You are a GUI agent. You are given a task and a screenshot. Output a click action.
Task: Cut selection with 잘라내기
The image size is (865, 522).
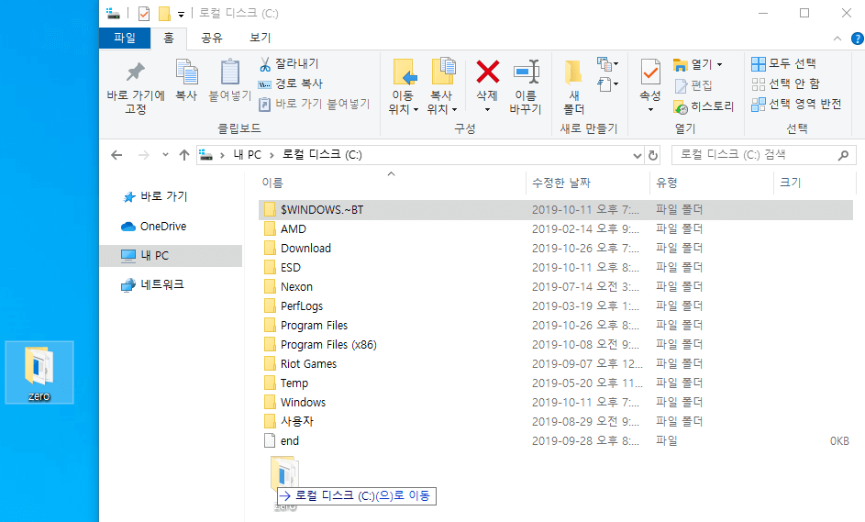coord(289,64)
